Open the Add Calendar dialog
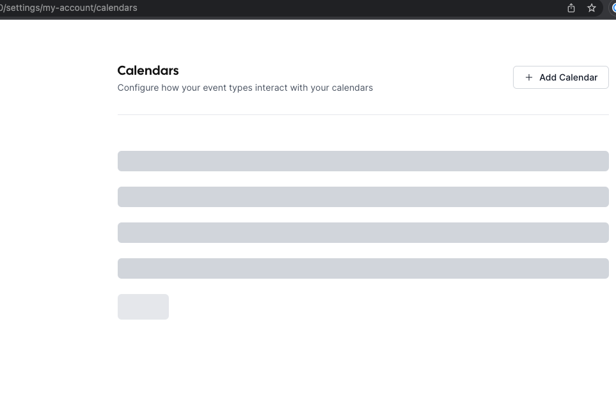Viewport: 616px width, 411px height. coord(560,77)
